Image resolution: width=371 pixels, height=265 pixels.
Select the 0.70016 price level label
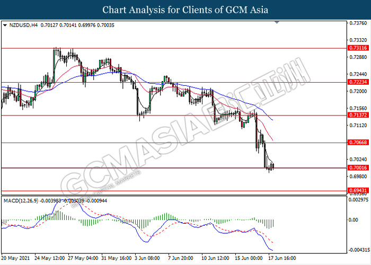click(x=358, y=168)
